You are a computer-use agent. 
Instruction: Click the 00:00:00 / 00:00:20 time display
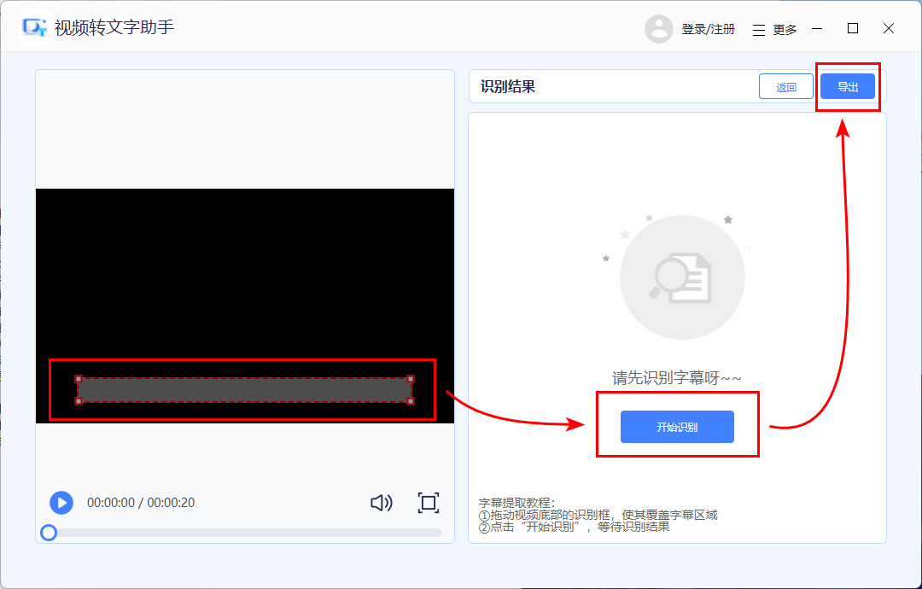click(142, 503)
